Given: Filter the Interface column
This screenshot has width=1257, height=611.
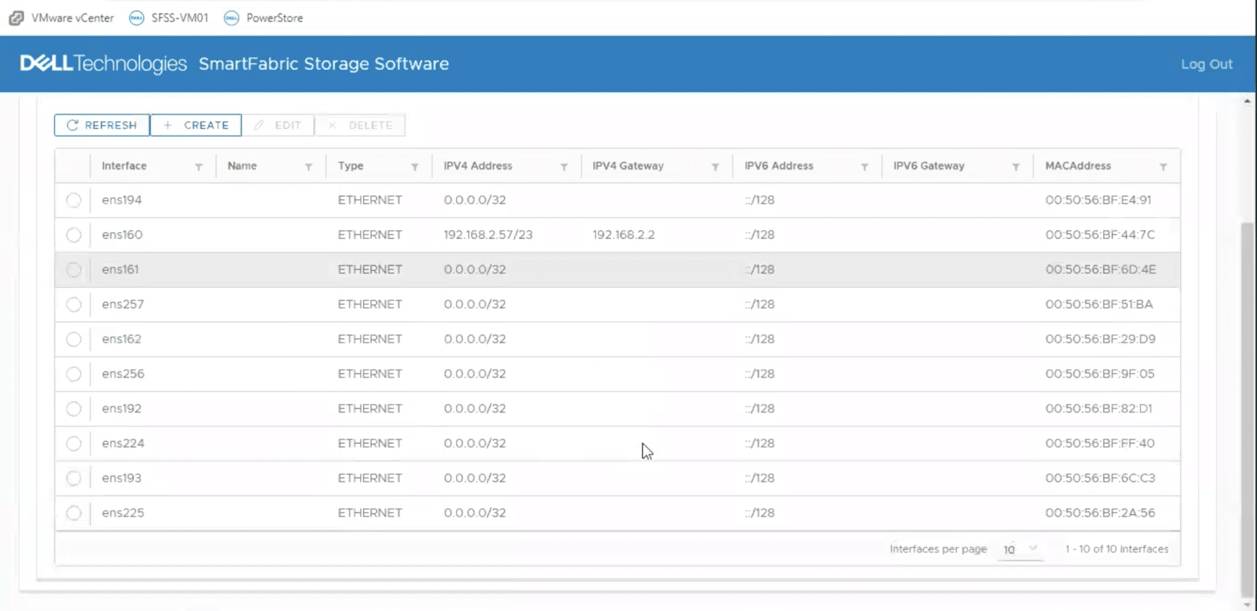Looking at the screenshot, I should pos(198,167).
